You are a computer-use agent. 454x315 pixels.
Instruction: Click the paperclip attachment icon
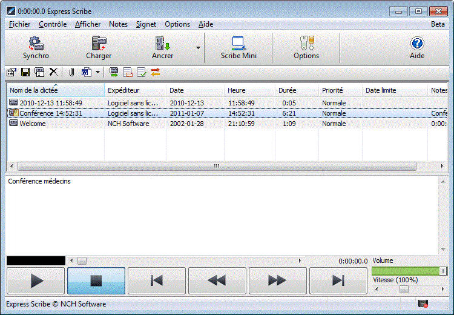click(x=71, y=72)
